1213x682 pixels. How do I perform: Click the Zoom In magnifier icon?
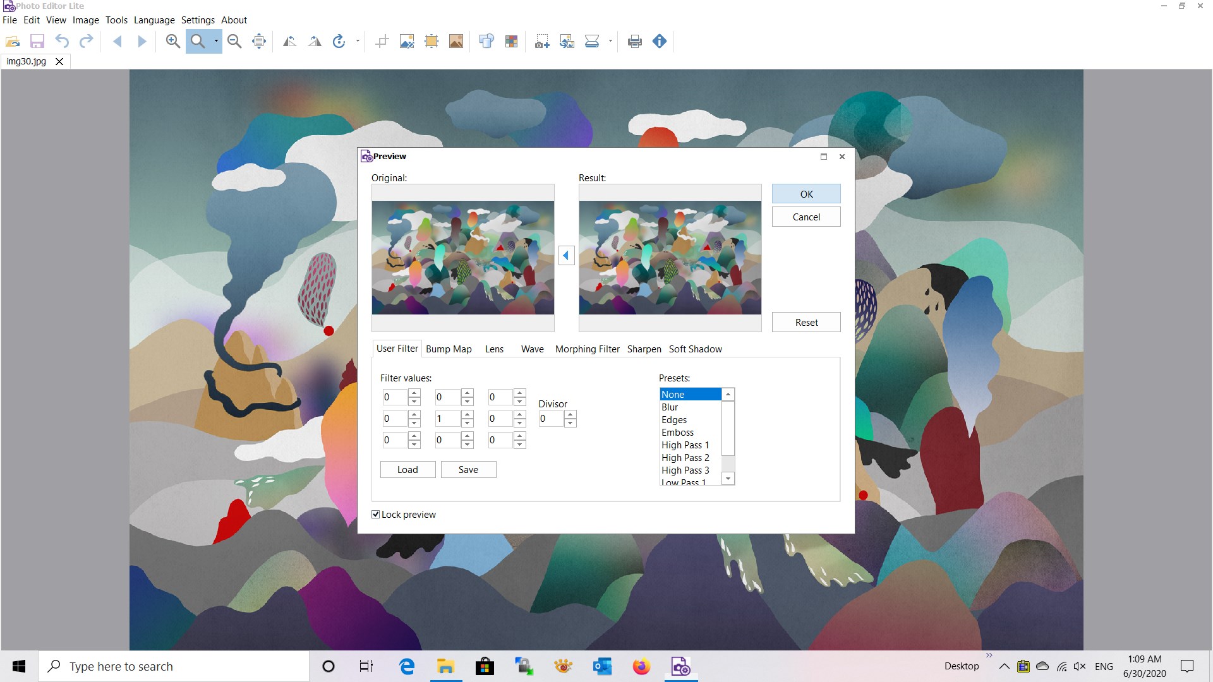[172, 42]
